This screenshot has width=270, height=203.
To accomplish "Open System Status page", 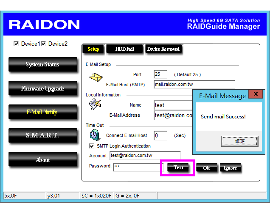I will (43, 64).
